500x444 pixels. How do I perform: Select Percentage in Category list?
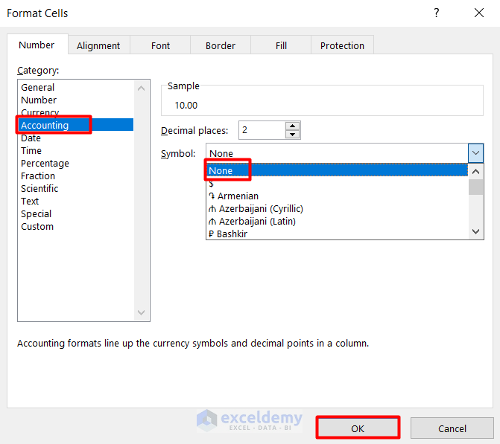(45, 164)
